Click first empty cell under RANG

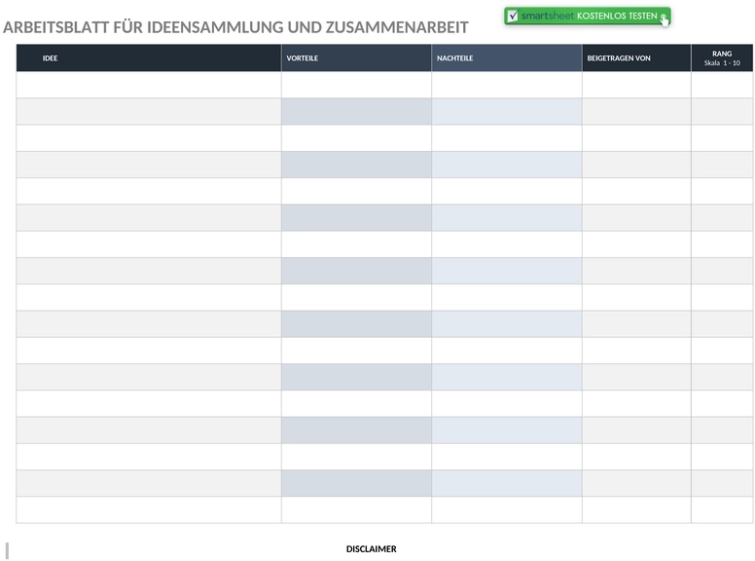(722, 85)
